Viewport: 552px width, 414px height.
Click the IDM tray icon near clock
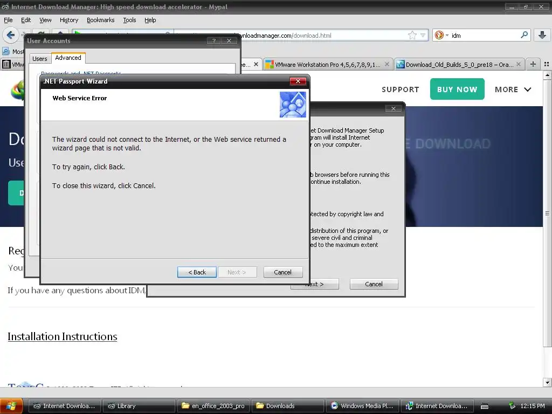click(512, 406)
